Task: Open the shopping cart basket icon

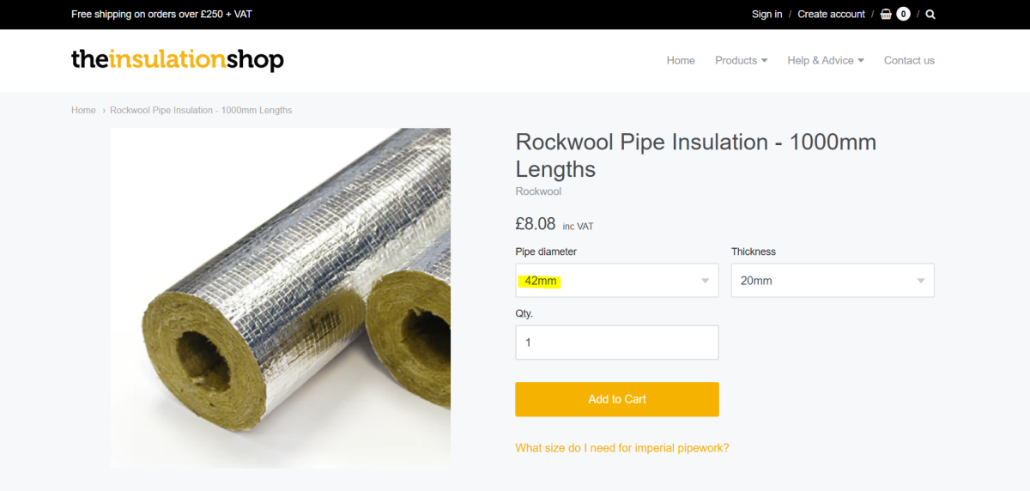Action: click(886, 14)
